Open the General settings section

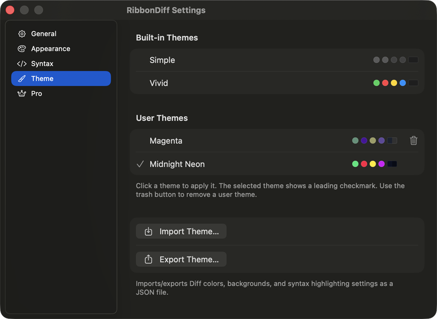44,34
